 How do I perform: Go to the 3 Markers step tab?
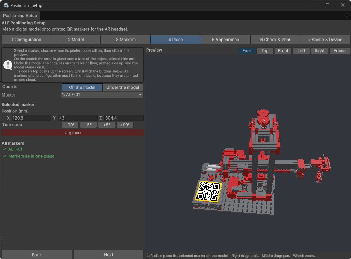[x=126, y=40]
